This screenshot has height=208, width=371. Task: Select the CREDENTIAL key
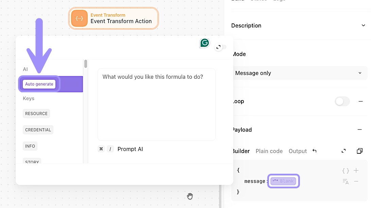pyautogui.click(x=38, y=130)
